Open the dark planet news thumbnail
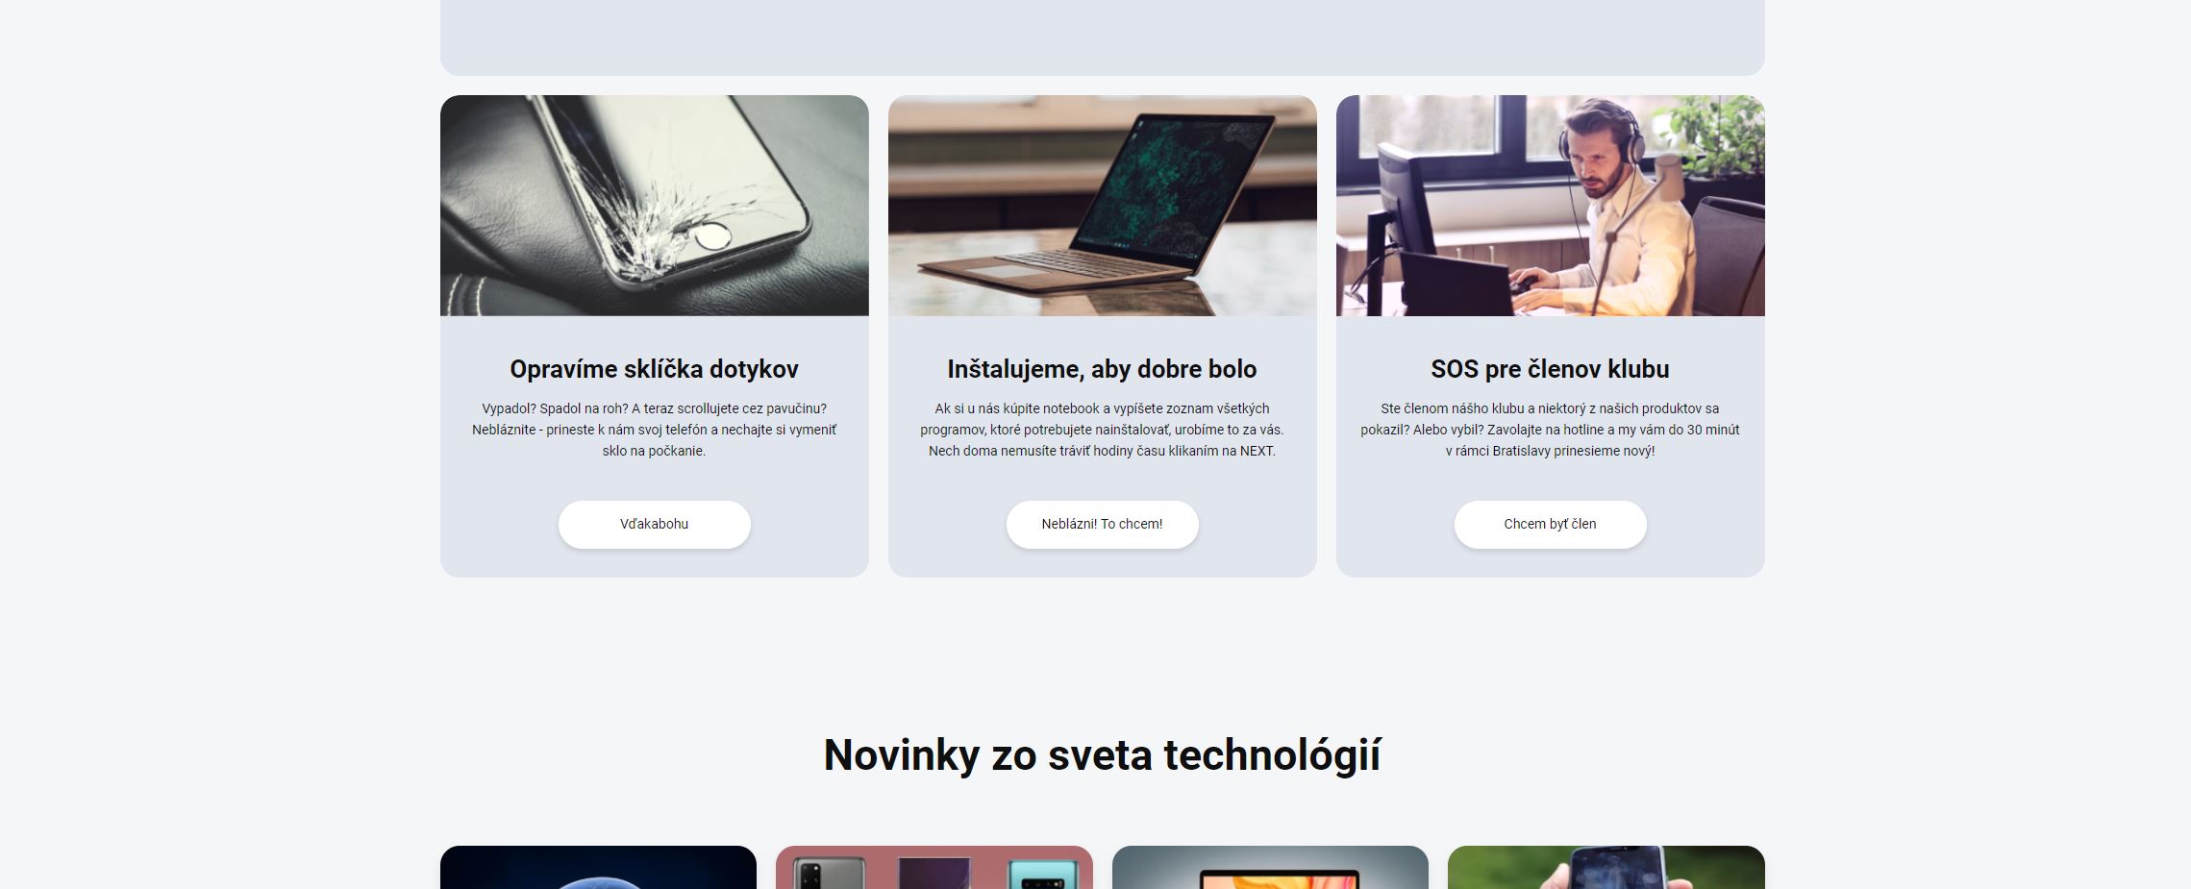 [598, 868]
